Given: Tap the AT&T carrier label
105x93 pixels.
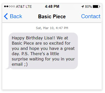Looking at the screenshot, I should tap(20, 7).
